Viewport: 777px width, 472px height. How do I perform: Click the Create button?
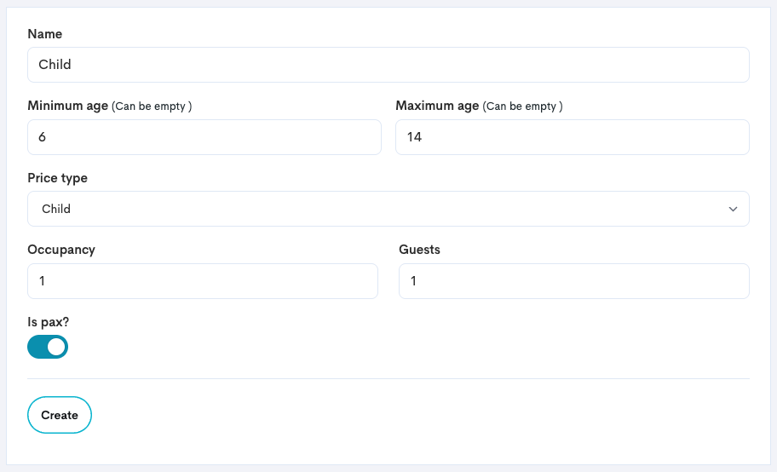[60, 415]
